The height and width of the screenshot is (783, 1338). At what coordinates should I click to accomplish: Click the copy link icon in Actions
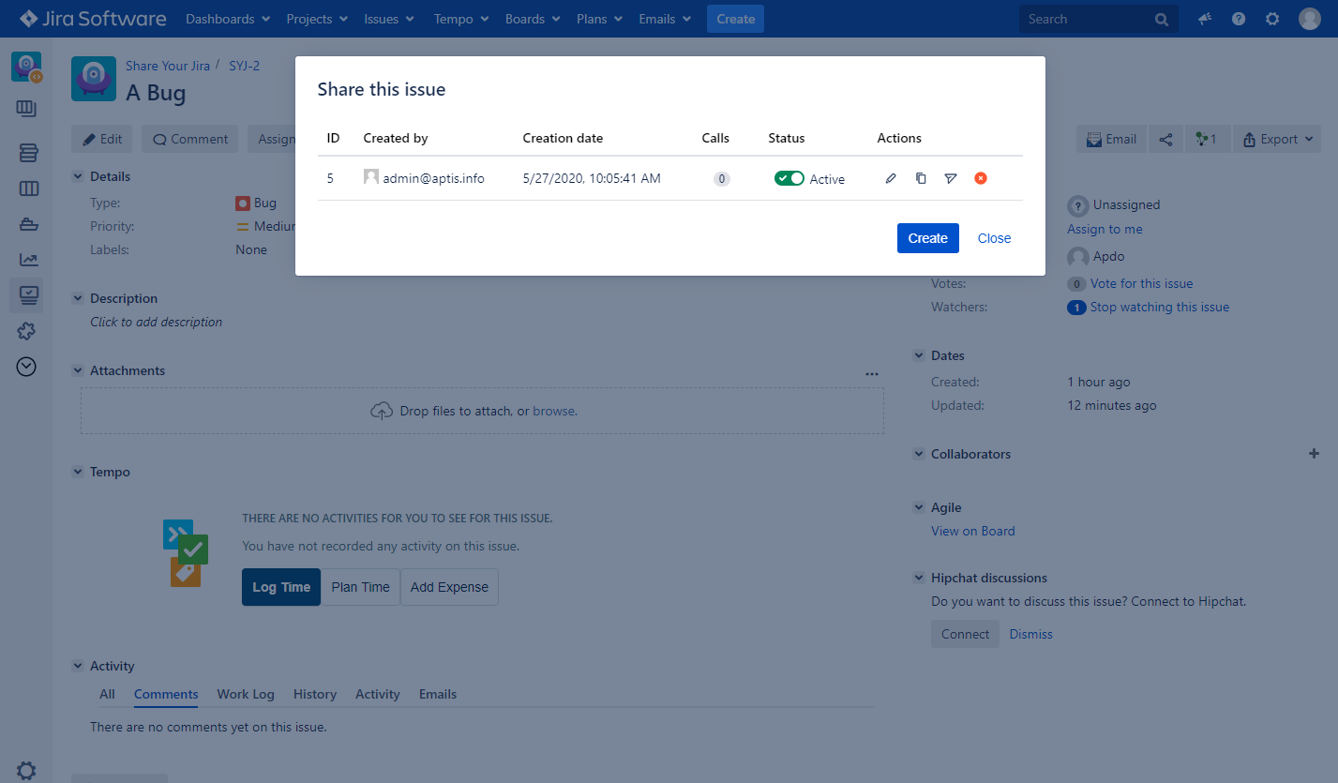click(921, 178)
